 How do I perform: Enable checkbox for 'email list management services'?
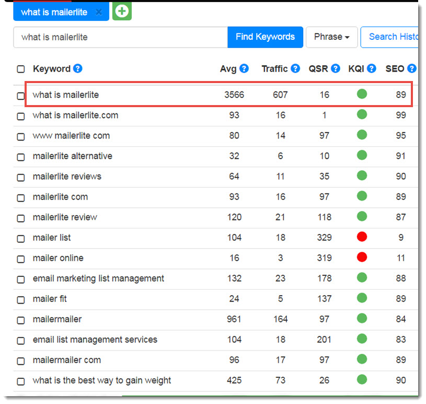(21, 340)
